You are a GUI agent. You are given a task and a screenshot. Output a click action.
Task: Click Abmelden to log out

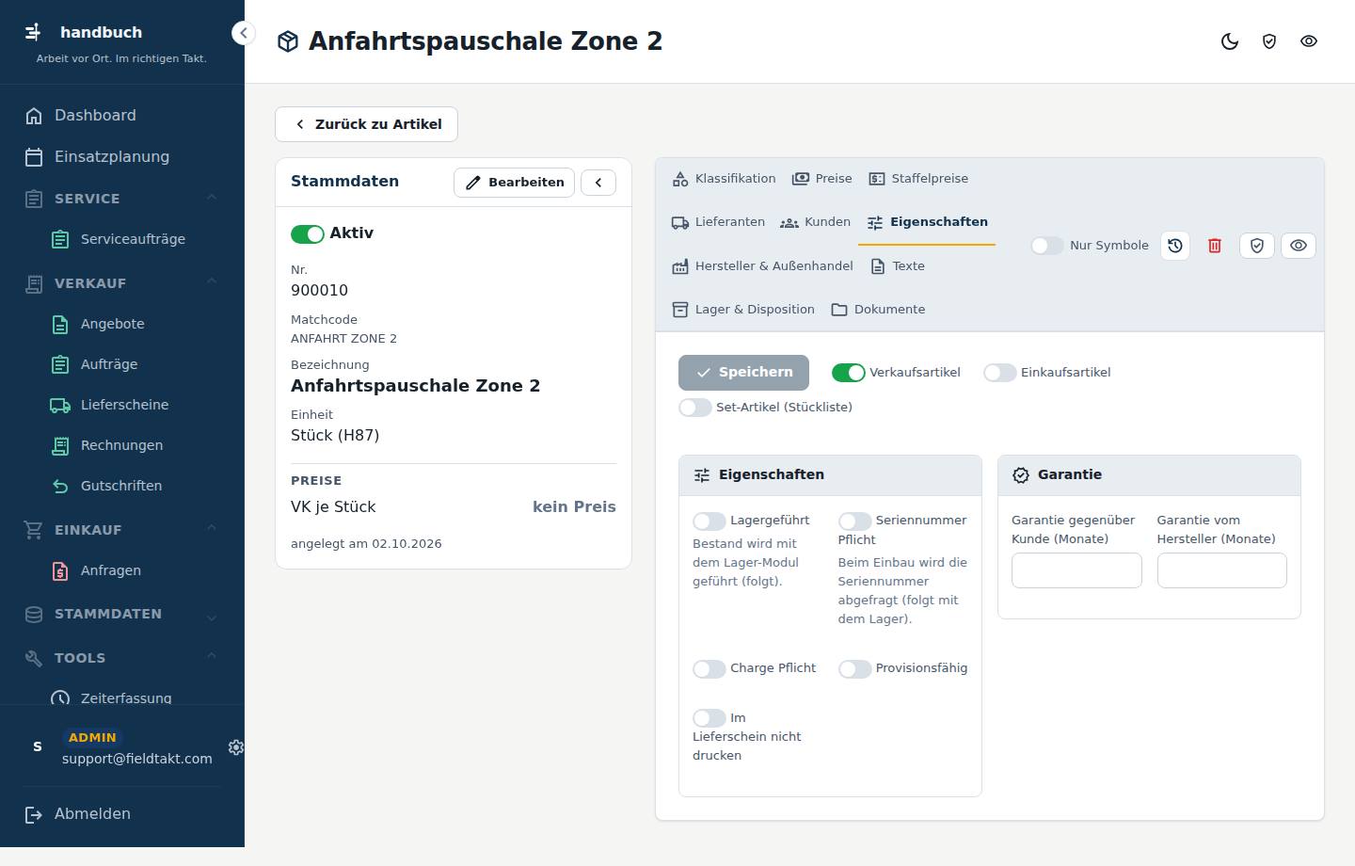(x=122, y=814)
